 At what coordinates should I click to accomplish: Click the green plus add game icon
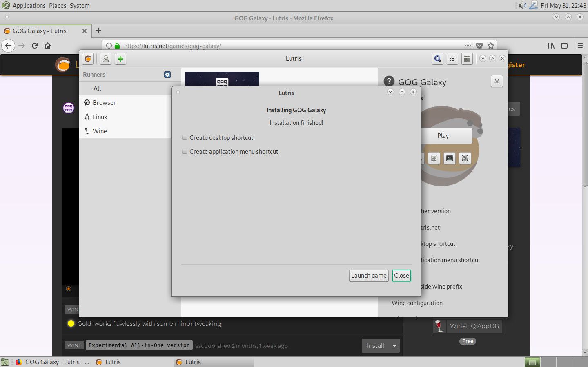tap(120, 59)
